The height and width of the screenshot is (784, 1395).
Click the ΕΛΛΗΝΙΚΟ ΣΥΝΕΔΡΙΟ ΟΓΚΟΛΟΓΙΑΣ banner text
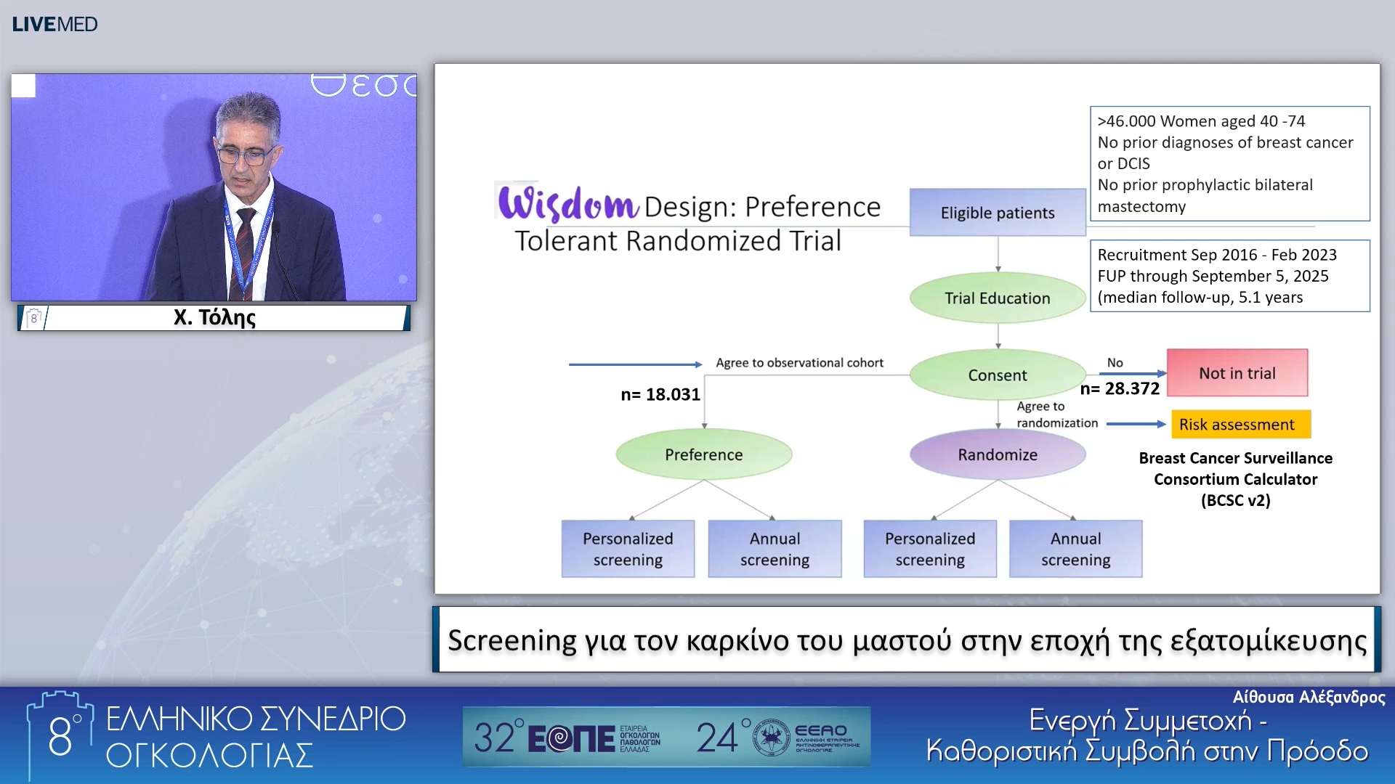(x=256, y=737)
